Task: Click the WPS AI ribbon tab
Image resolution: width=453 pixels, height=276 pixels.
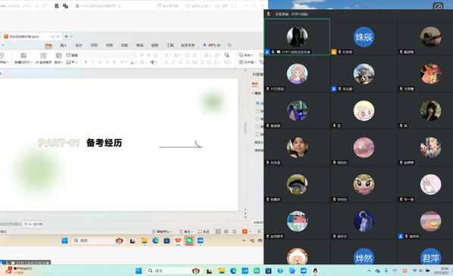Action: tap(211, 45)
